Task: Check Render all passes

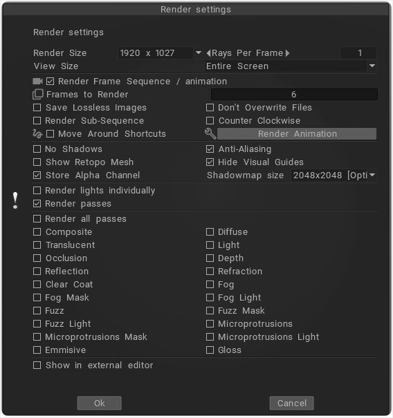Action: (37, 218)
